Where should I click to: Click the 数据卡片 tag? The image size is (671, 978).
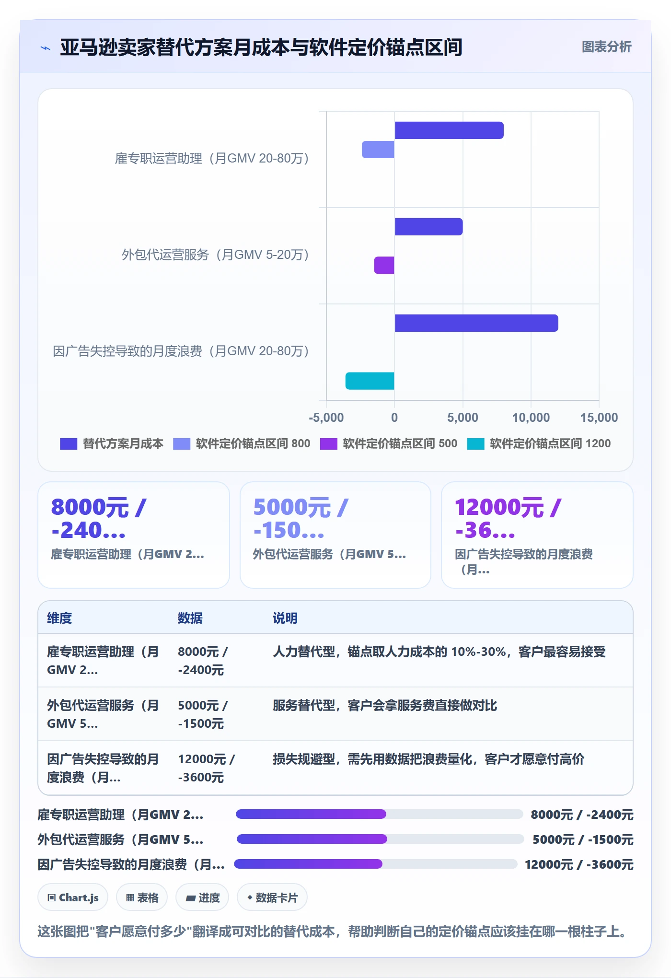pyautogui.click(x=272, y=897)
